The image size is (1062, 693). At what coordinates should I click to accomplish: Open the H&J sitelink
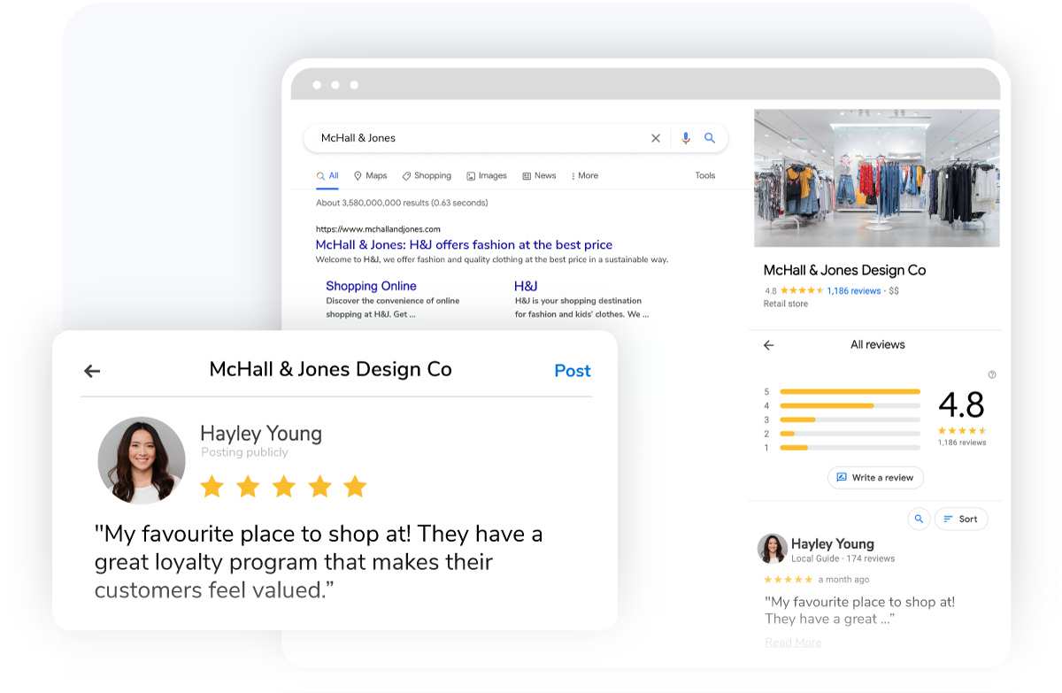526,286
